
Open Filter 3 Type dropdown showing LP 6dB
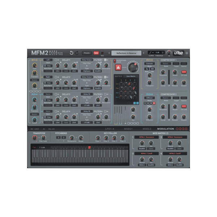(87, 105)
